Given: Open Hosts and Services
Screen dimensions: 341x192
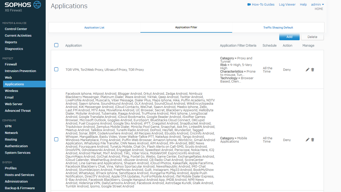Looking at the screenshot, I should coord(19,175).
